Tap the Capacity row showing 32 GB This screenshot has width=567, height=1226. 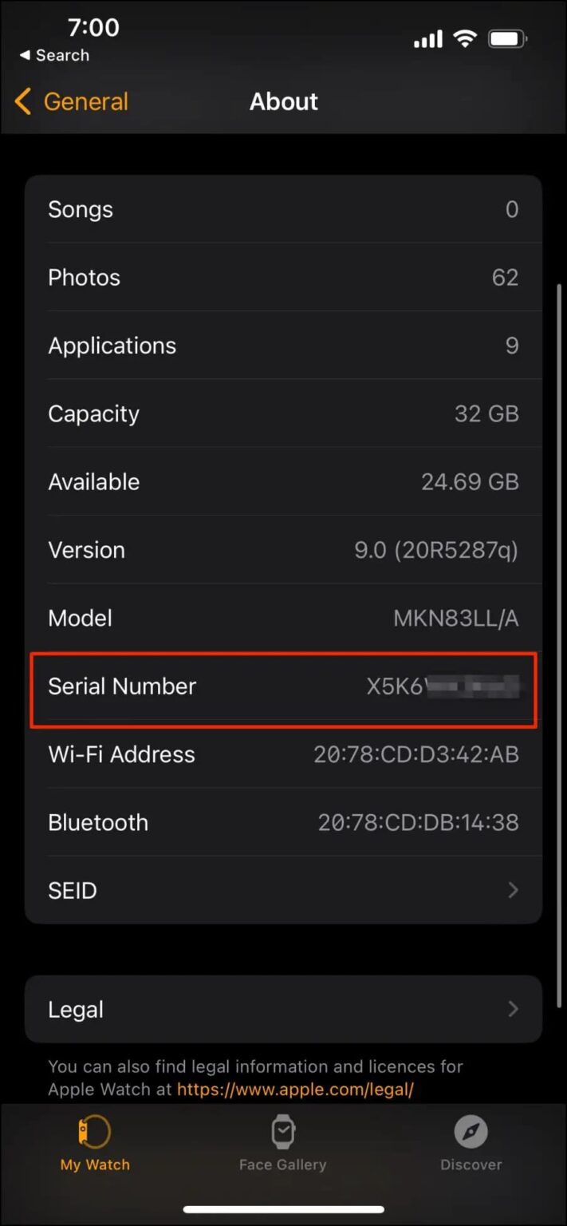pos(283,413)
